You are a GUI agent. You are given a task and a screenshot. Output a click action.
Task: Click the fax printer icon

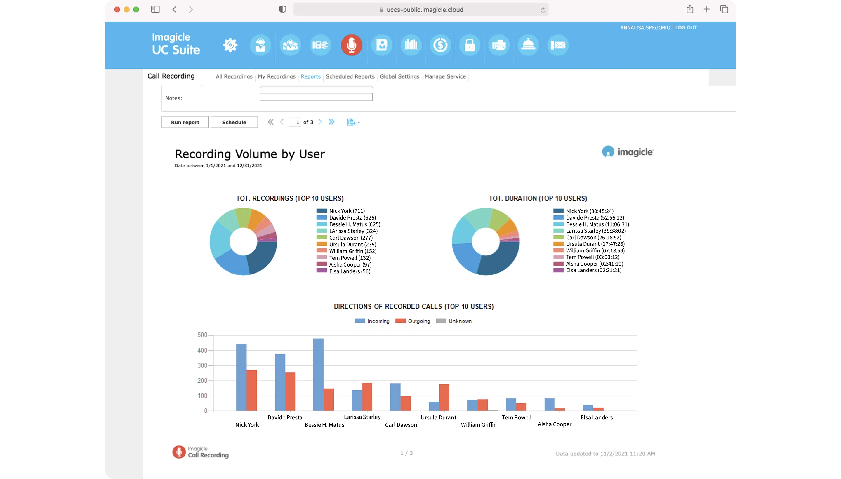pos(499,45)
